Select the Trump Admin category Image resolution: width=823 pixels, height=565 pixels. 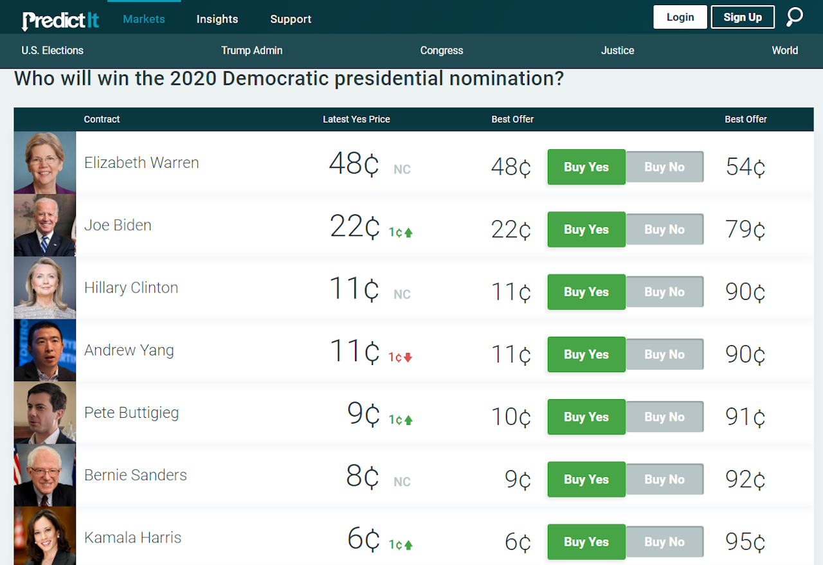(252, 50)
